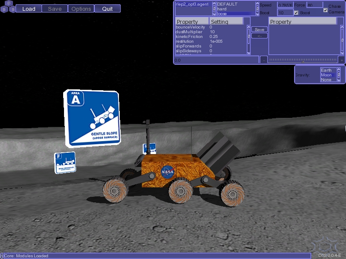The height and width of the screenshot is (259, 346).
Task: Click the DSS 0.0.4-E version label
Action: (330, 256)
